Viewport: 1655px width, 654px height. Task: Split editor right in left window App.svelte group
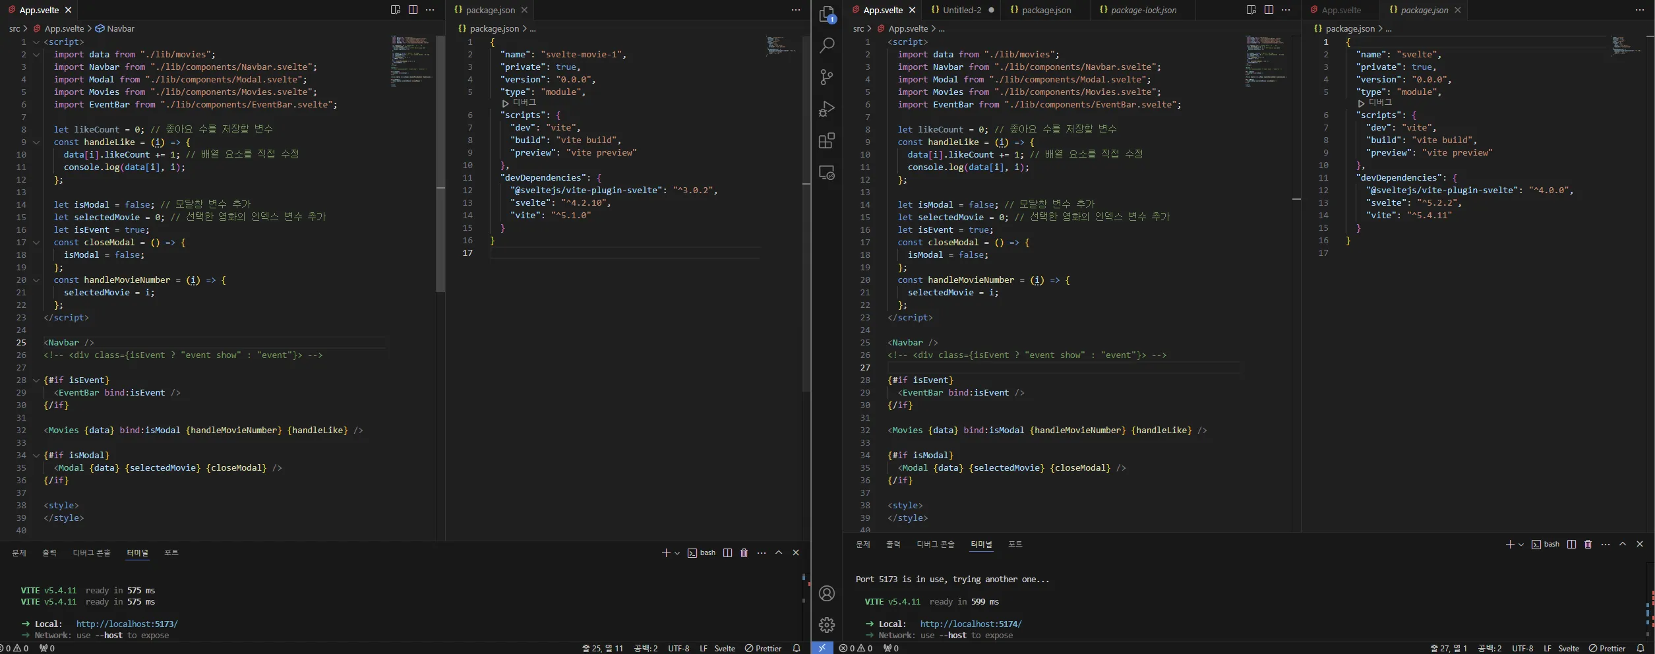click(413, 10)
